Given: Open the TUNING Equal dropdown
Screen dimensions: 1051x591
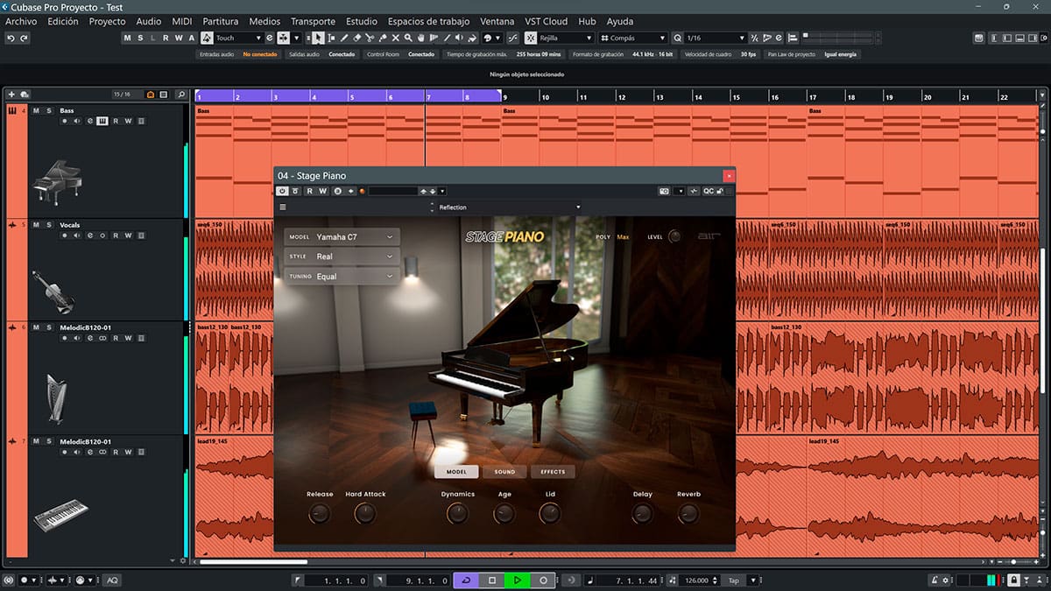Looking at the screenshot, I should pyautogui.click(x=342, y=277).
